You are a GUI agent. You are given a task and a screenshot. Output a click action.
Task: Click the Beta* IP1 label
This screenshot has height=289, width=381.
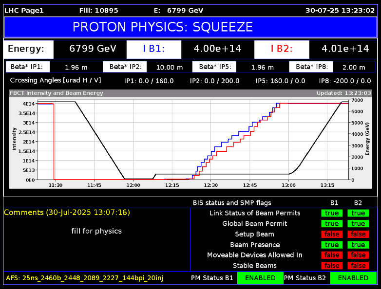28,67
